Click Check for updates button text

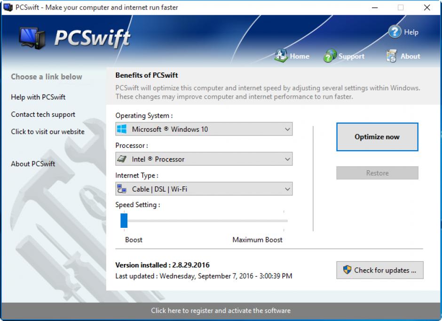click(385, 270)
